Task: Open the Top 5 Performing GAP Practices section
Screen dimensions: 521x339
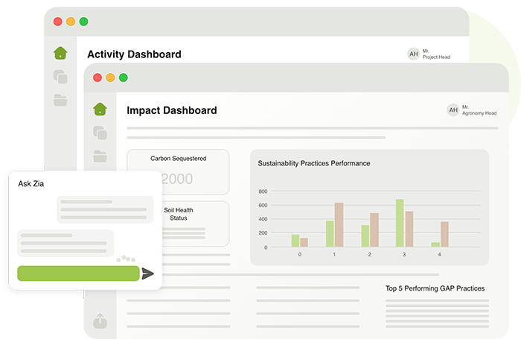Action: [435, 288]
